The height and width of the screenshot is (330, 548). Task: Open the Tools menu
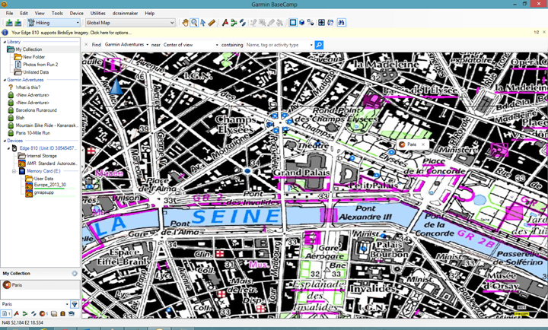[x=57, y=13]
